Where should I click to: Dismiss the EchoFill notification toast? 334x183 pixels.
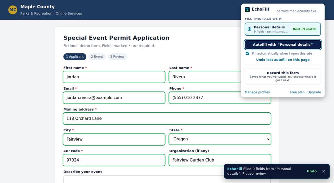pyautogui.click(x=324, y=171)
